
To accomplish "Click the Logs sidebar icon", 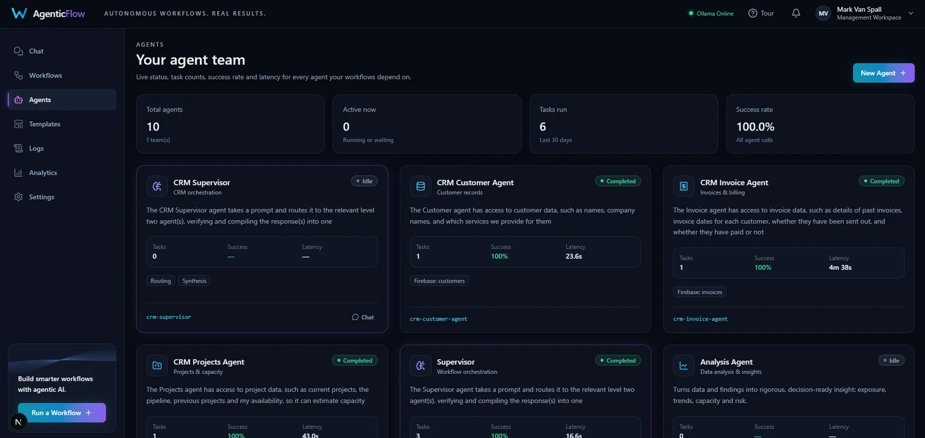I will (x=18, y=148).
